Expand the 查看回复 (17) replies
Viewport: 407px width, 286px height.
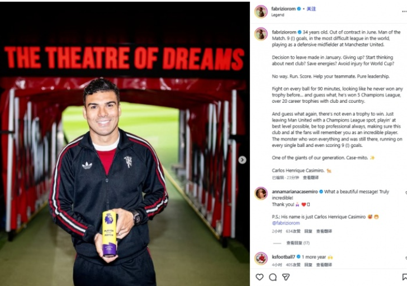298,243
